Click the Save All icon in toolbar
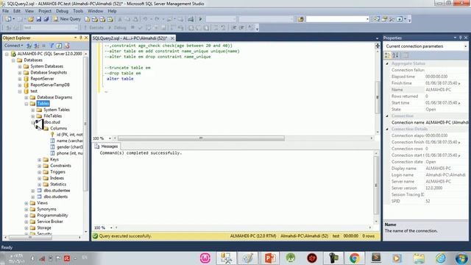 pyautogui.click(x=46, y=19)
